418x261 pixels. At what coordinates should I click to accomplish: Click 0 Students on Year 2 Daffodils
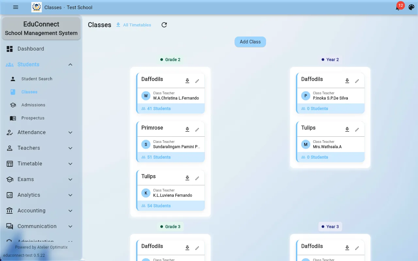[x=317, y=109]
